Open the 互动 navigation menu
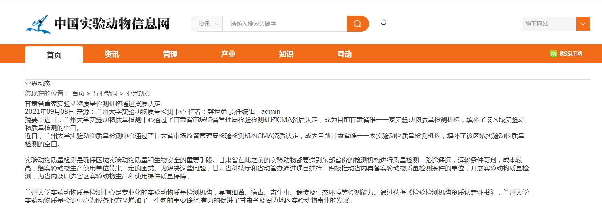This screenshot has height=216, width=602. (x=344, y=54)
